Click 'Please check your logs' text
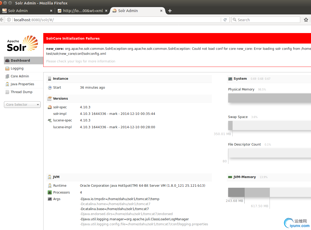Image resolution: width=311 pixels, height=230 pixels. pyautogui.click(x=81, y=61)
